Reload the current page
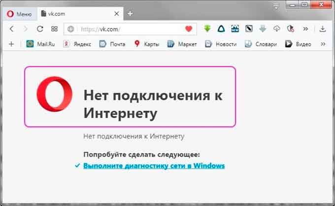 coord(40,29)
